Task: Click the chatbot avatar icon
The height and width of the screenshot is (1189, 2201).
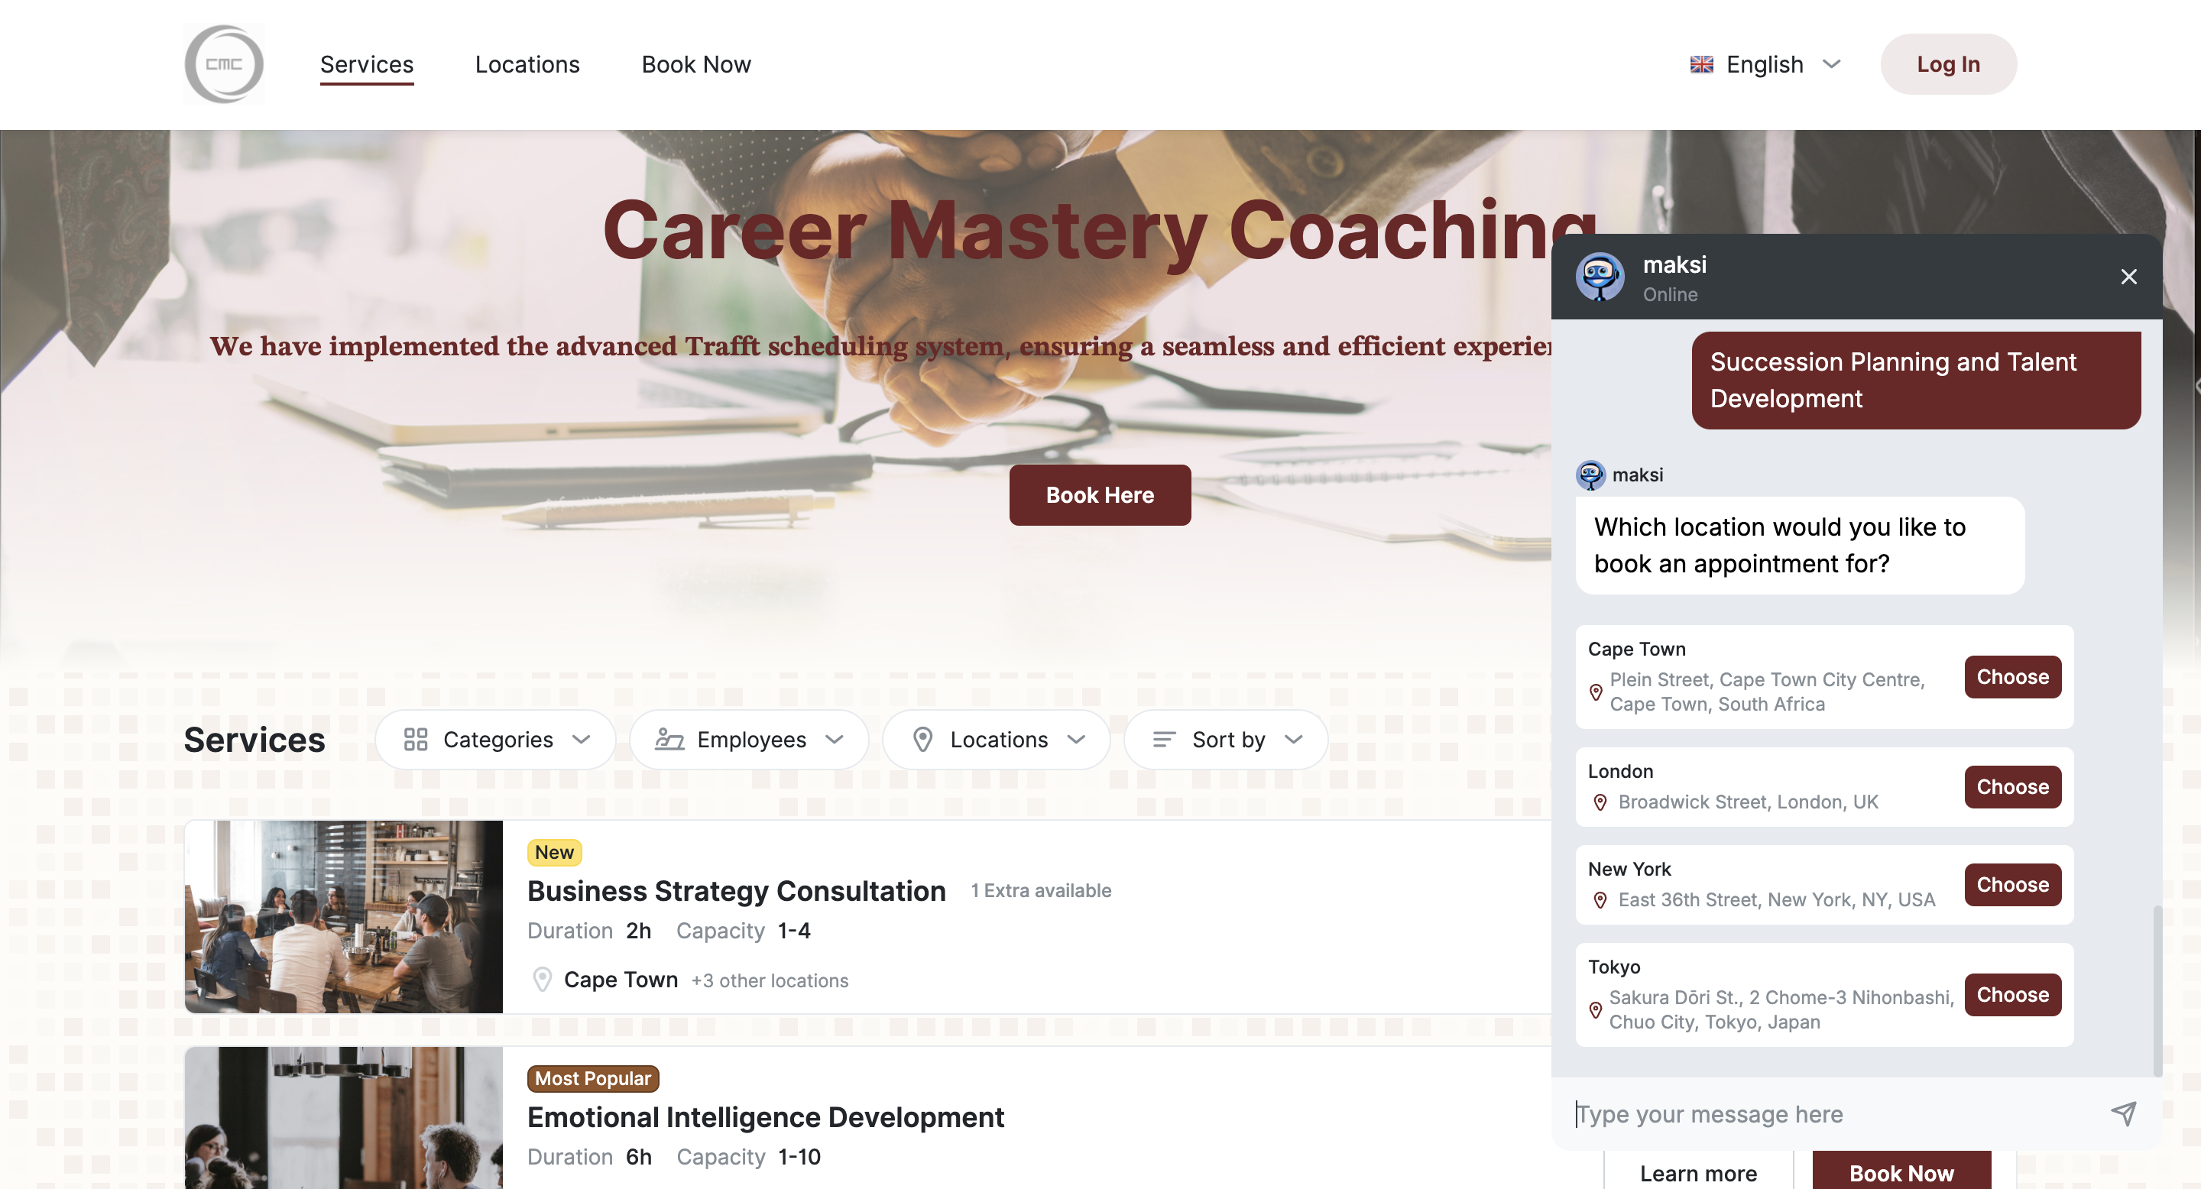Action: pyautogui.click(x=1600, y=277)
